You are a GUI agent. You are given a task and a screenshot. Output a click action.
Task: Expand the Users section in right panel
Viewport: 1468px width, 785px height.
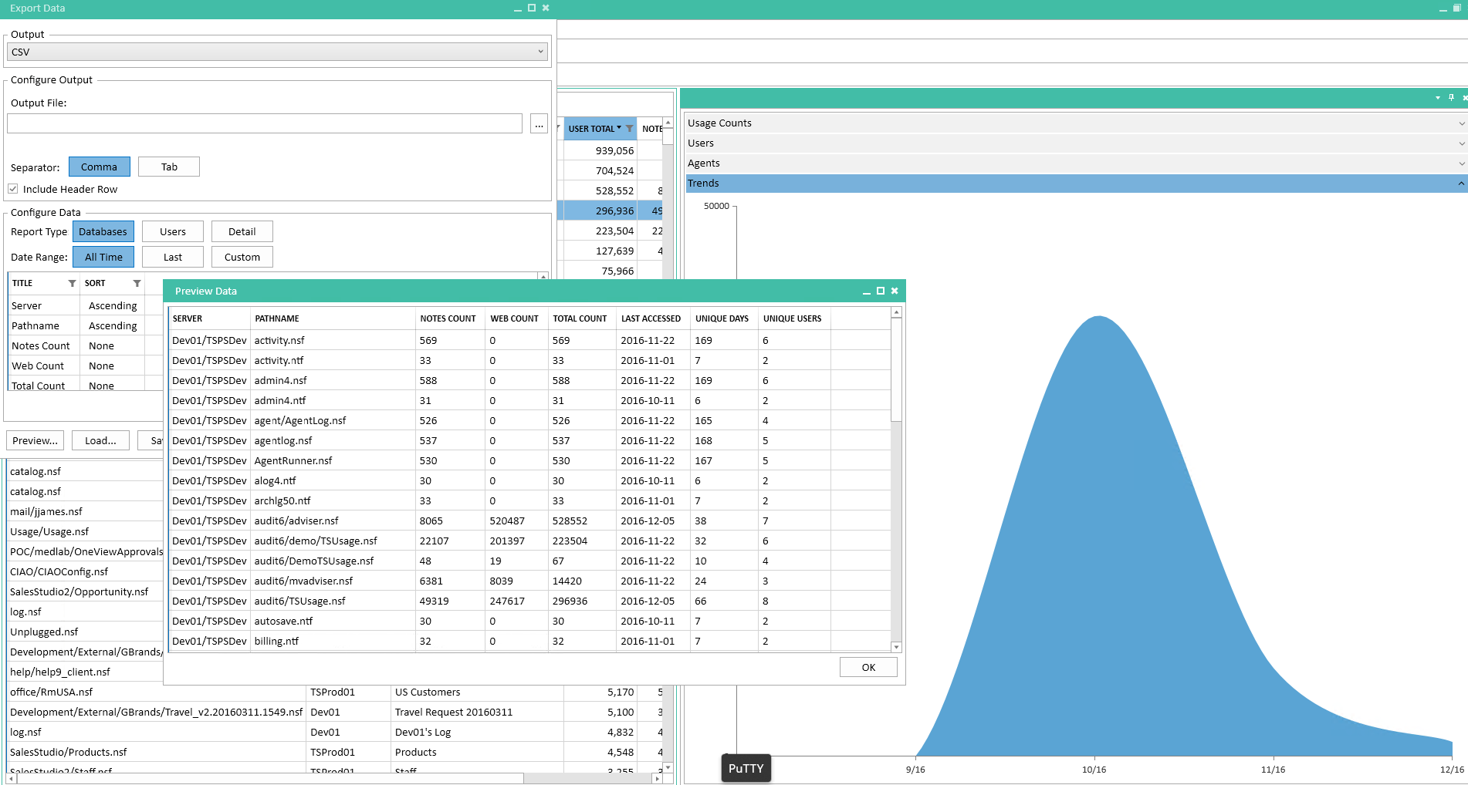1076,143
